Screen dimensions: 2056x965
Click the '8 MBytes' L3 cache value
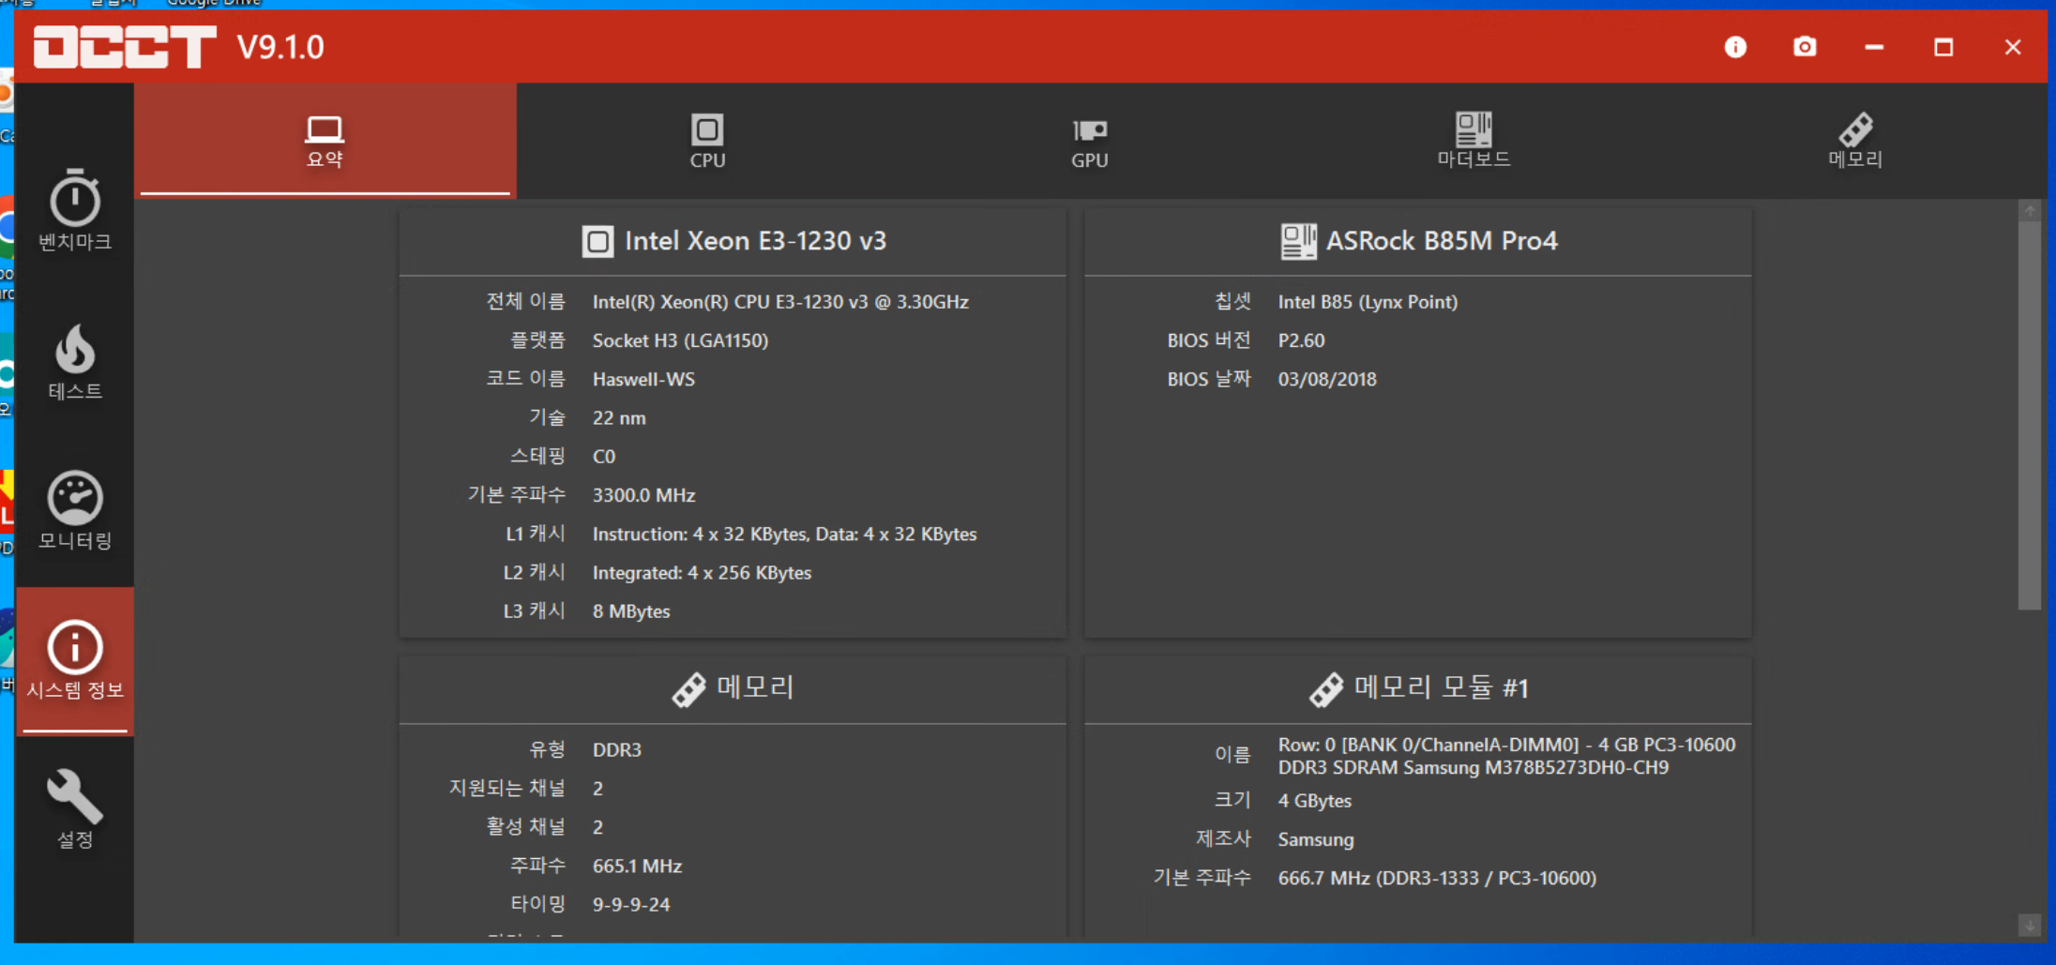pos(631,611)
